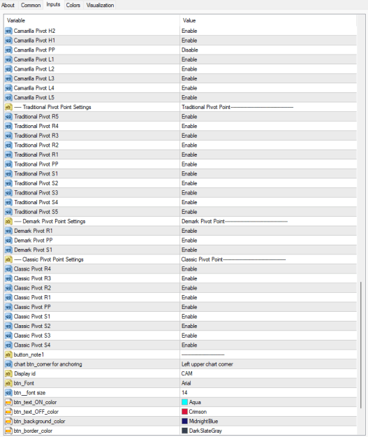
Task: Click the color icon of btn_border_color
Action: click(x=8, y=431)
